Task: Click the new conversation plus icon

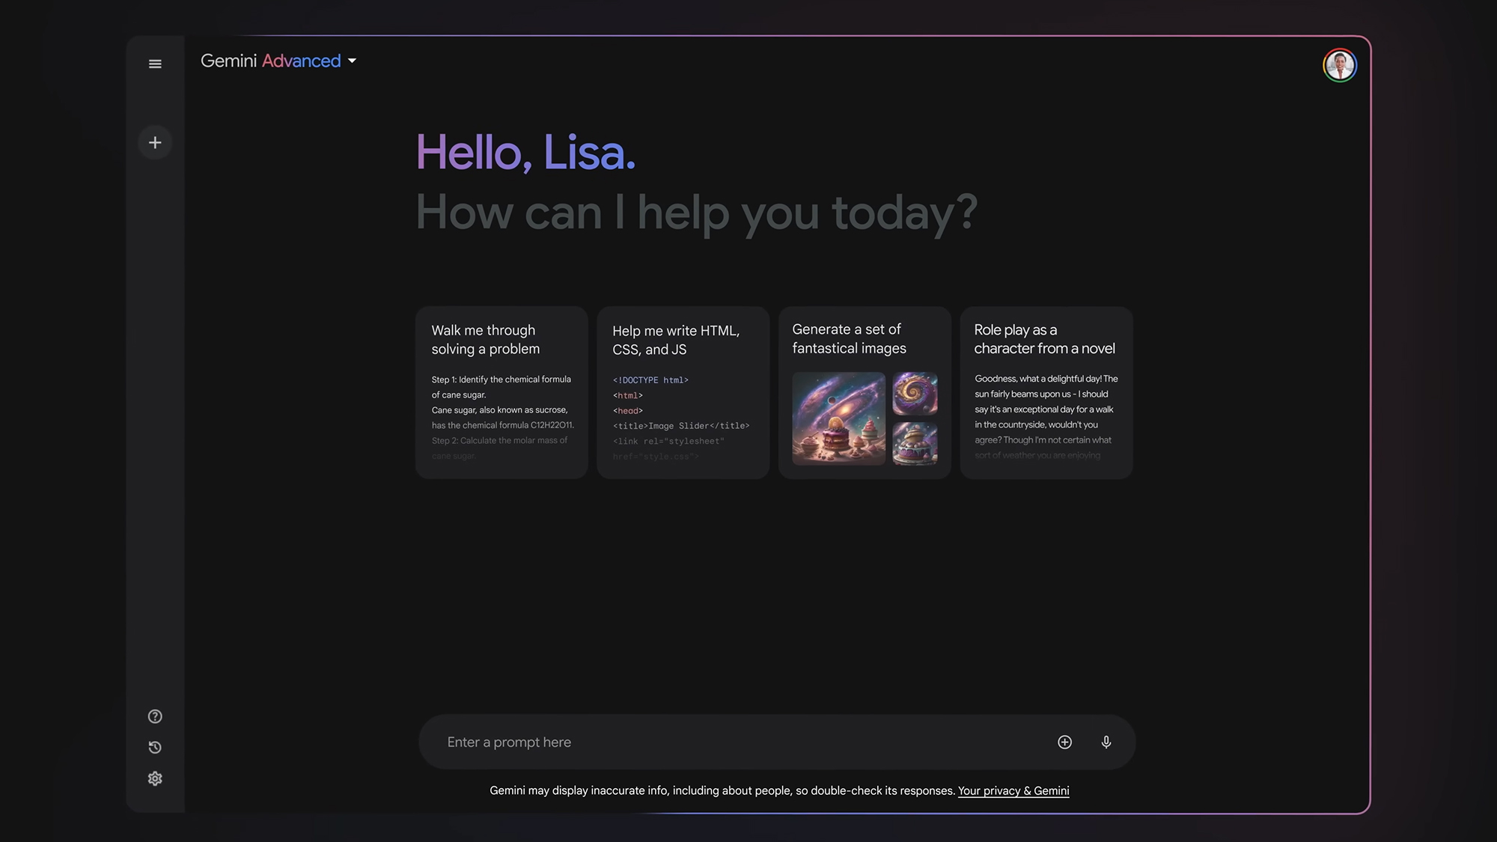Action: tap(155, 143)
